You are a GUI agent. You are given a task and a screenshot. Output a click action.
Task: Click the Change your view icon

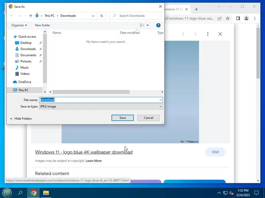pos(142,25)
